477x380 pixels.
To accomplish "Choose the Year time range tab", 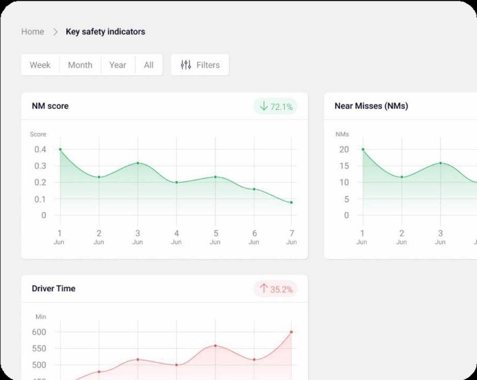I will pos(118,65).
